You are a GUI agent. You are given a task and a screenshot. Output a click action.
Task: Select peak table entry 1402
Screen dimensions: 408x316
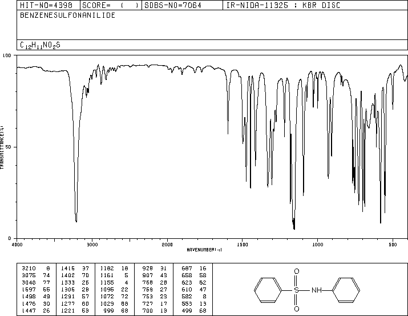(x=75, y=275)
